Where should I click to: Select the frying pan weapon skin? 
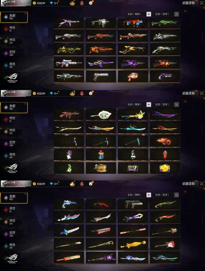click(101, 114)
